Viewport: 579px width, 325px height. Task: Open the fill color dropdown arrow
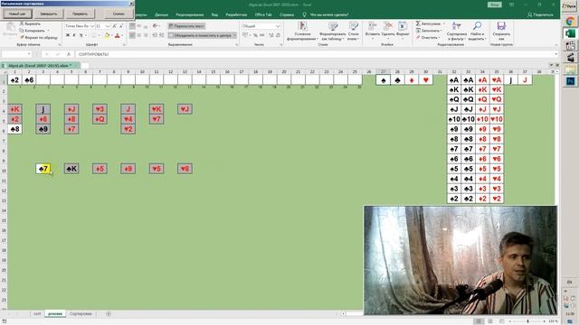click(x=111, y=35)
